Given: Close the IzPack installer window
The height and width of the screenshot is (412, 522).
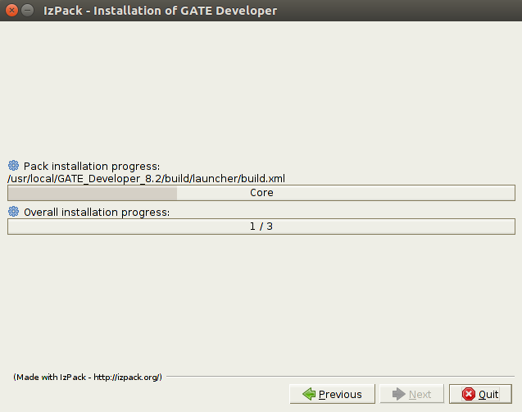Looking at the screenshot, I should click(11, 11).
